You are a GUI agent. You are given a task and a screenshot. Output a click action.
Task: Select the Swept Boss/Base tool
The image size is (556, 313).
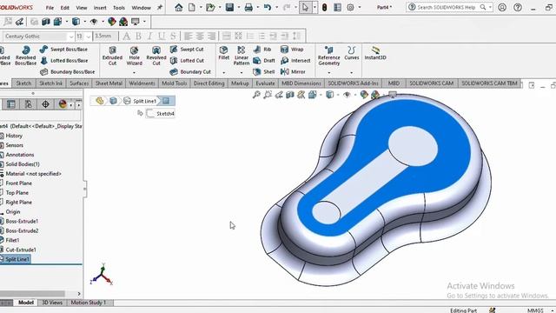point(63,50)
